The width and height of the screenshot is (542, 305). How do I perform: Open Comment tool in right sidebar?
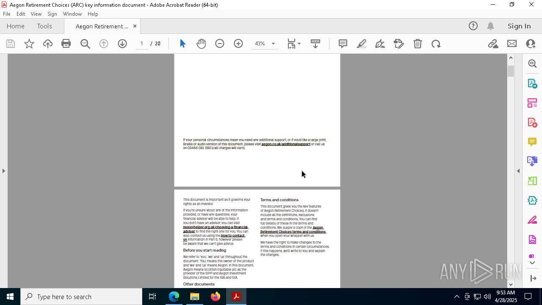click(x=532, y=142)
